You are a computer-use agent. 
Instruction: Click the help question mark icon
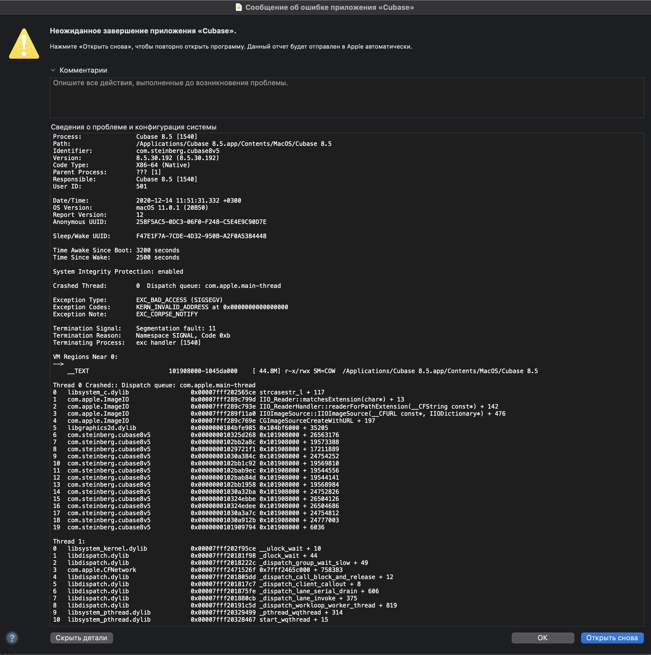coord(12,638)
